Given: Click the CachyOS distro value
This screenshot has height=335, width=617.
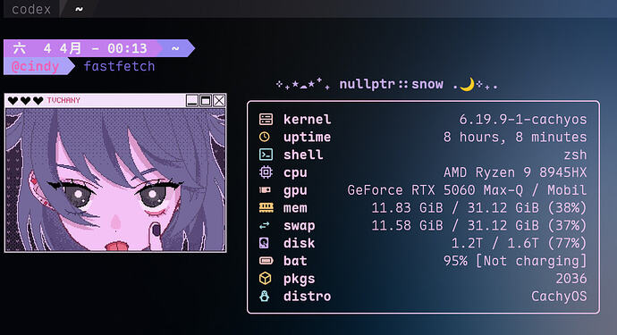Looking at the screenshot, I should click(559, 296).
